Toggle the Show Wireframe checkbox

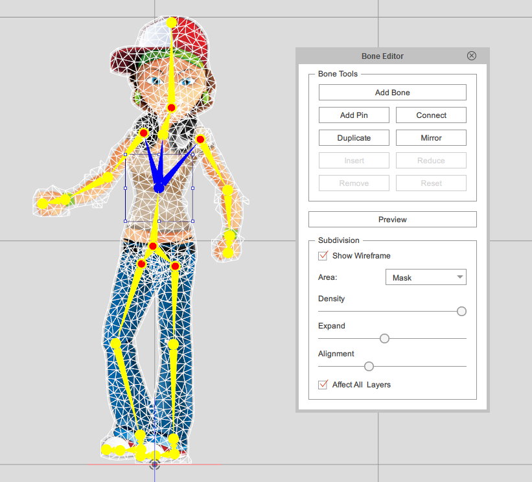point(323,256)
